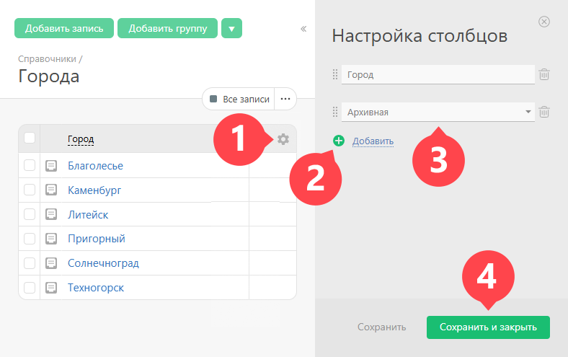
Task: Check the Пригорный row checkbox
Action: [x=30, y=239]
